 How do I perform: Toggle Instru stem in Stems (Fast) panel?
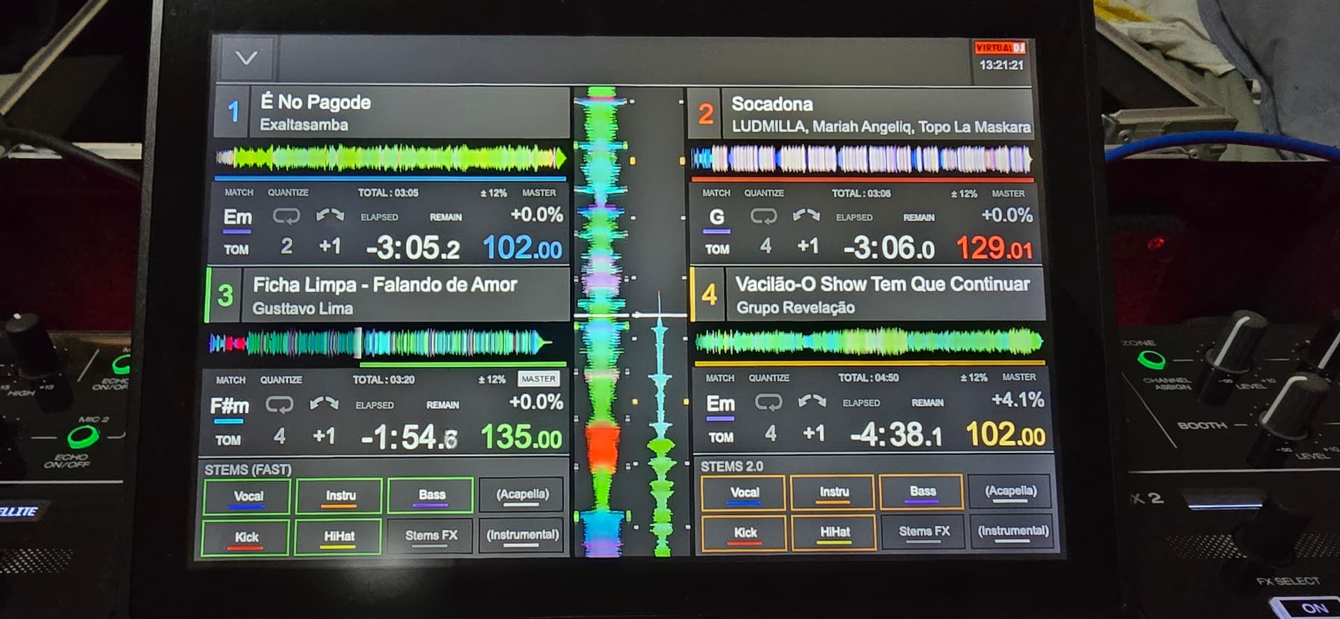[339, 496]
